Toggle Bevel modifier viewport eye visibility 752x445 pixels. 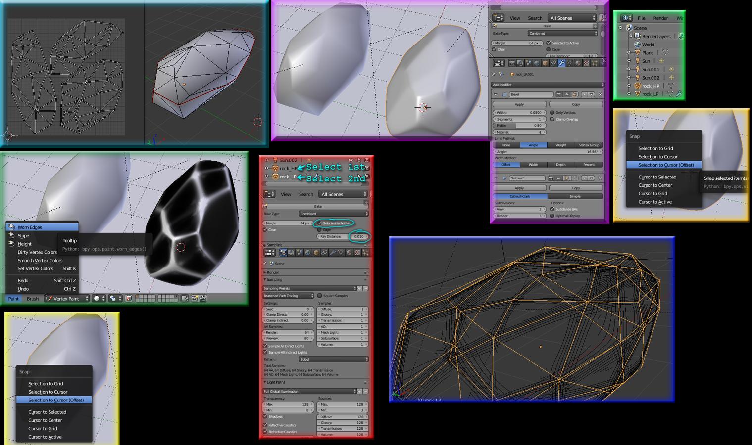[x=567, y=94]
